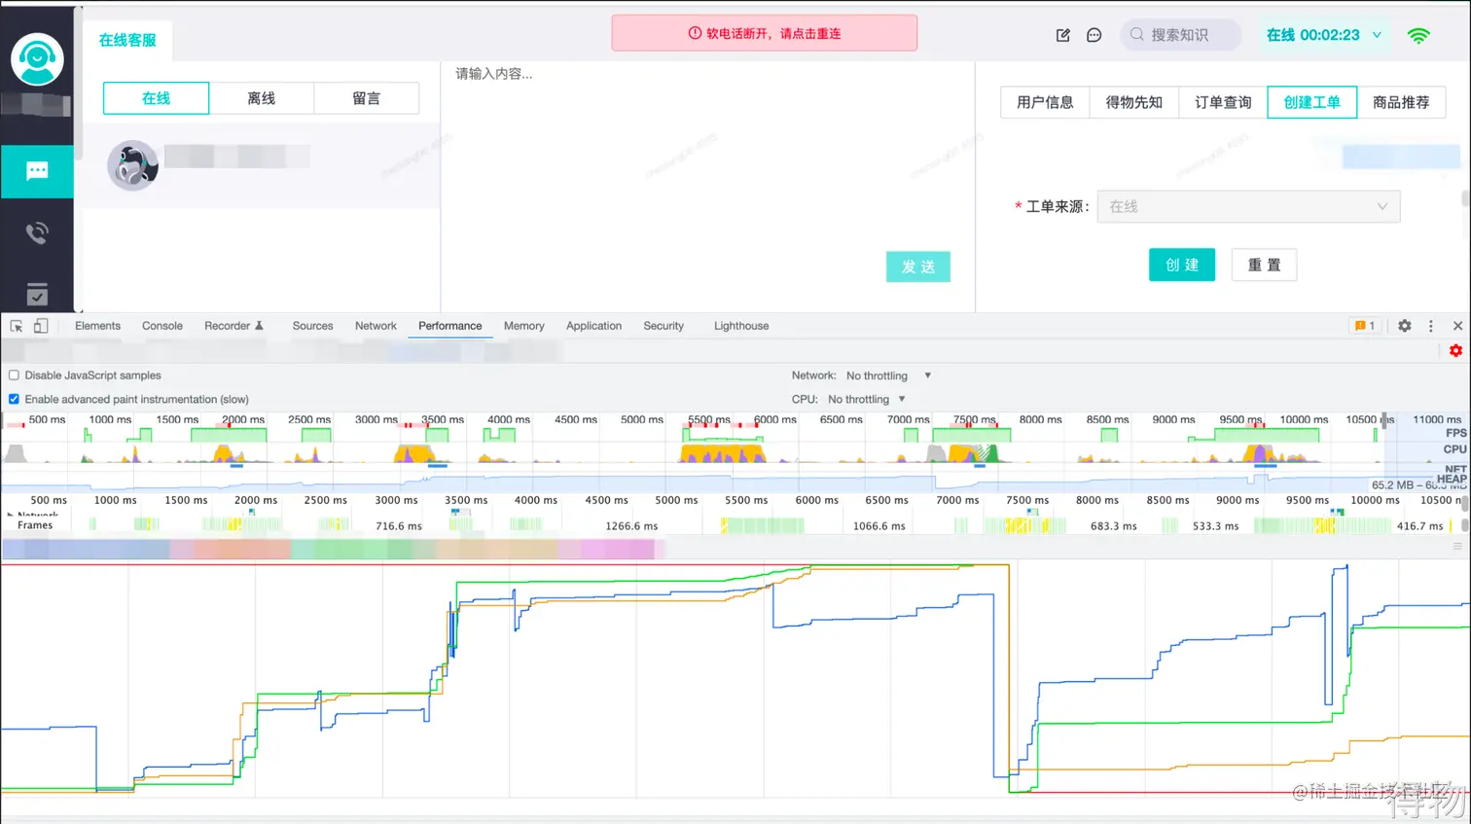Screen dimensions: 1471x824
Task: Click the search magnifier icon
Action: (1136, 34)
